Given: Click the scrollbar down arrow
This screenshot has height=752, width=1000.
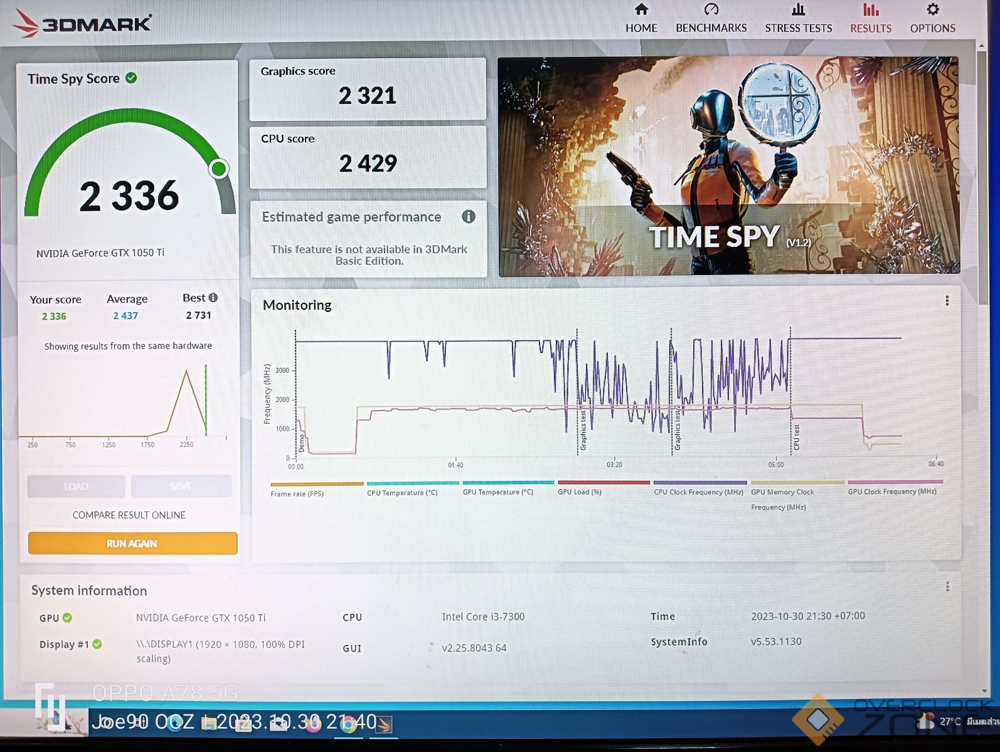Looking at the screenshot, I should (x=984, y=691).
